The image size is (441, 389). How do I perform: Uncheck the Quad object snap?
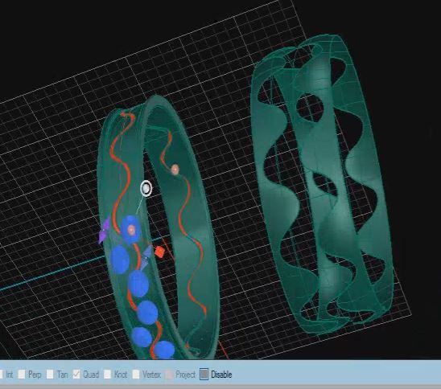click(x=76, y=374)
